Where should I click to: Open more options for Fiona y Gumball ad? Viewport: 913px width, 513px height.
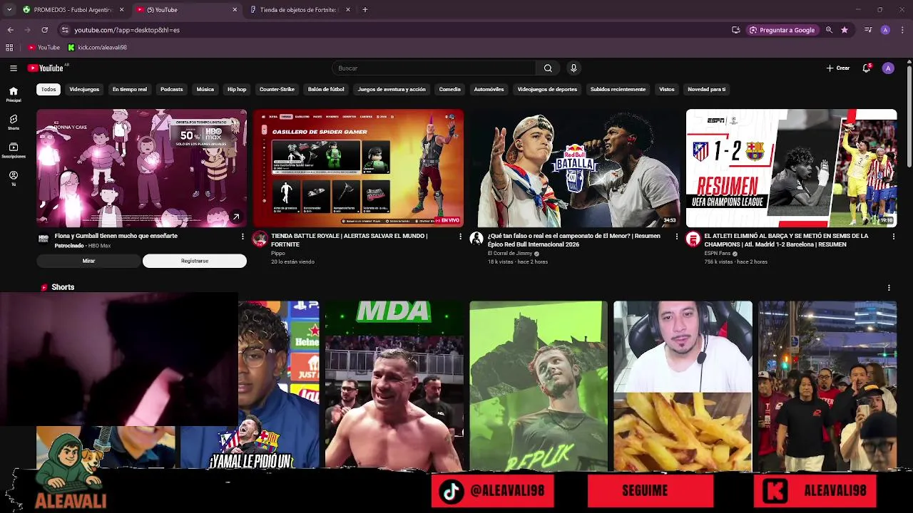point(243,237)
